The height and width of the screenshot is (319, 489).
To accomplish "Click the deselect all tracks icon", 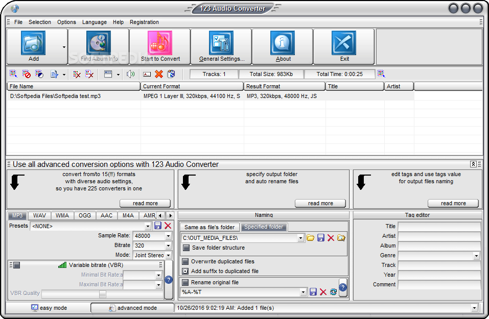I will click(26, 74).
